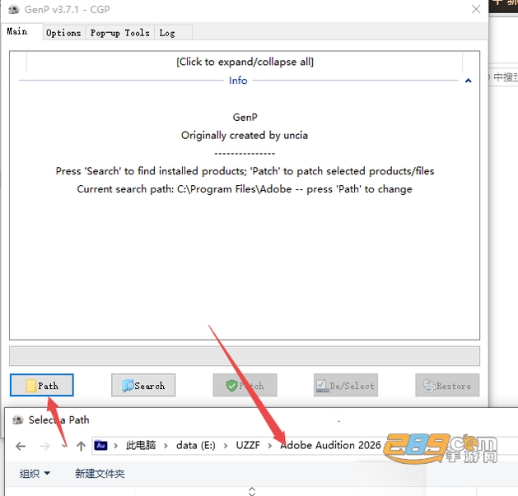Expand chevron after 此电脑 breadcrumb
518x496 pixels.
(166, 446)
